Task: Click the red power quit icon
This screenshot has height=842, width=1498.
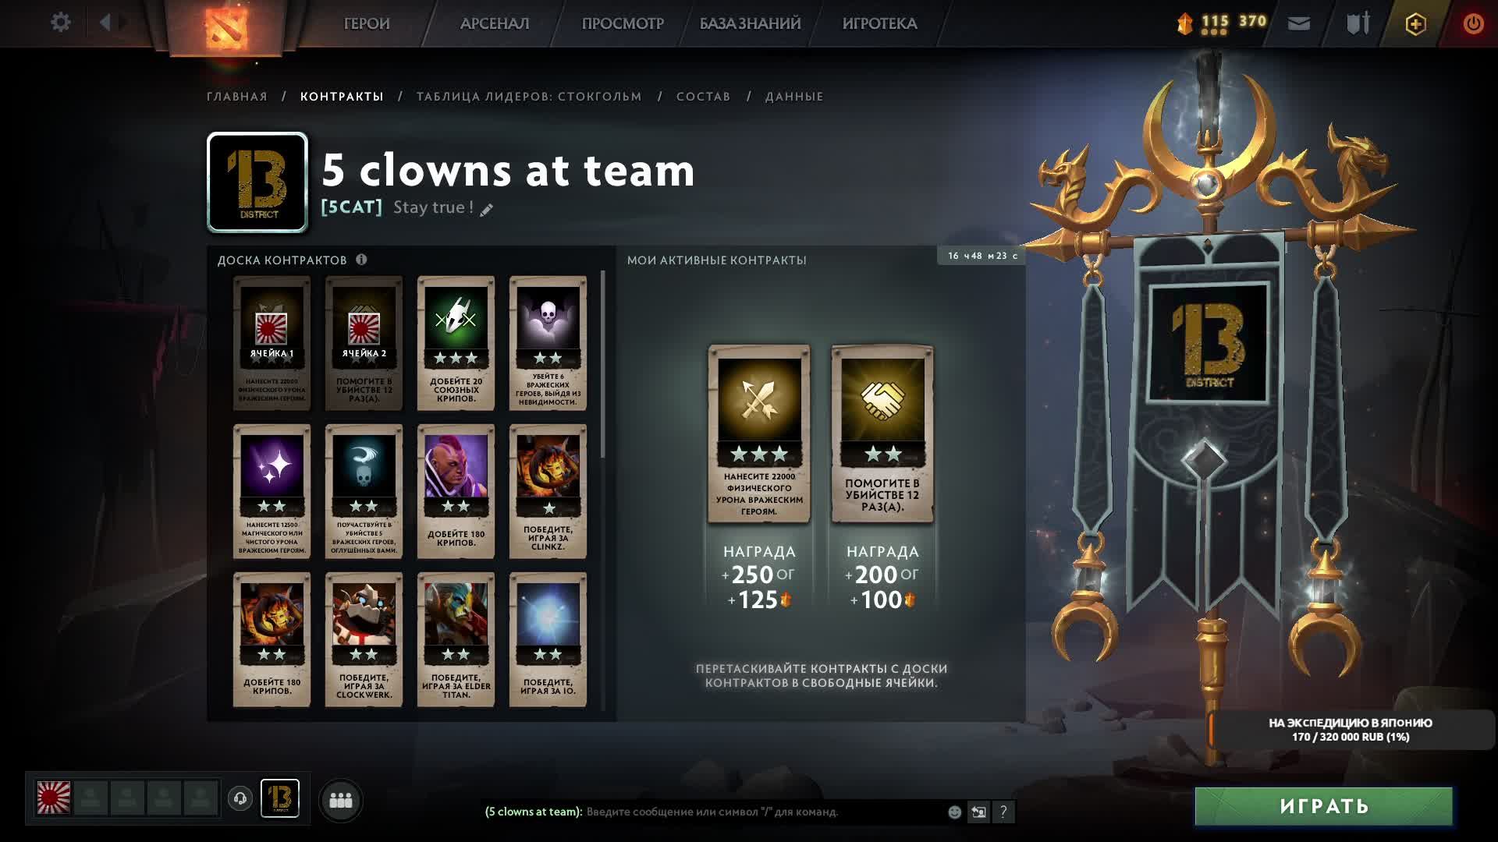Action: pyautogui.click(x=1473, y=24)
